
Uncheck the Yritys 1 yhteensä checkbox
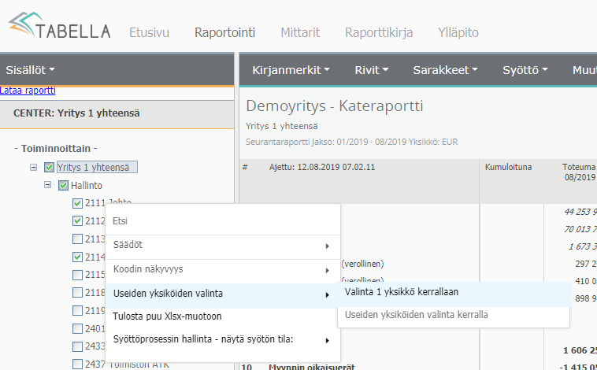coord(49,167)
